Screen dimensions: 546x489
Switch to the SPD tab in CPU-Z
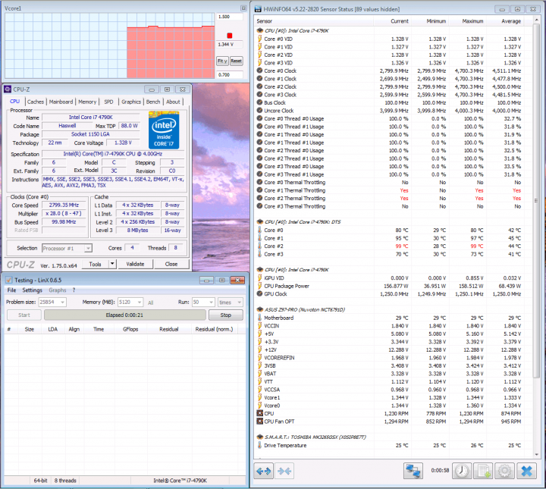(108, 102)
